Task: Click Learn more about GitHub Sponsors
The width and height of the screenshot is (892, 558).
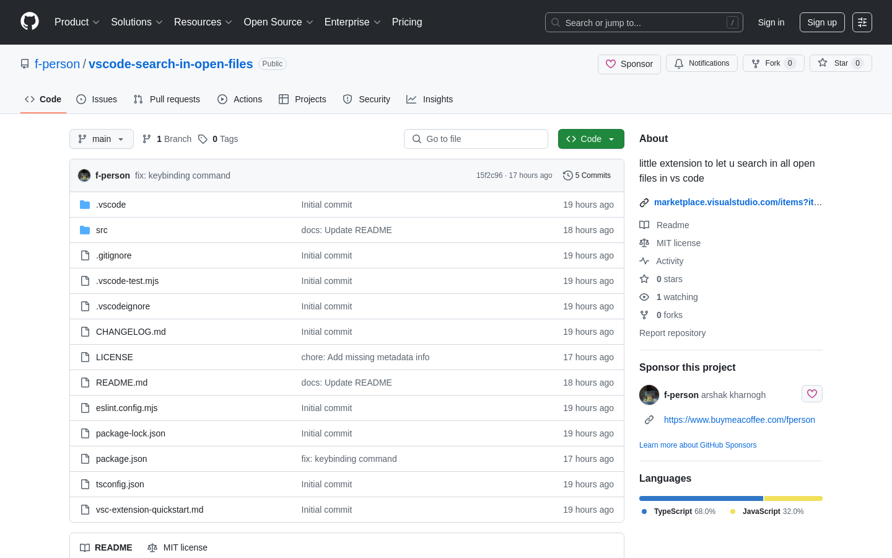Action: click(x=697, y=445)
